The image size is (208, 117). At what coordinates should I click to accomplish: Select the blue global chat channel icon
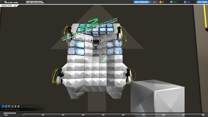coord(3,106)
